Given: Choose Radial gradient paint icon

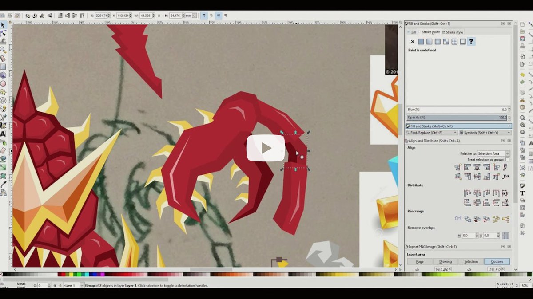Looking at the screenshot, I should pyautogui.click(x=438, y=42).
